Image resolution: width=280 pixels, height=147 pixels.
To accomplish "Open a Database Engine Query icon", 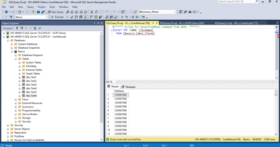I will pyautogui.click(x=68, y=12).
